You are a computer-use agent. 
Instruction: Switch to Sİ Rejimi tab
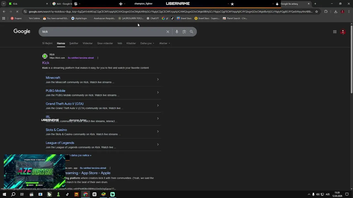(x=47, y=43)
